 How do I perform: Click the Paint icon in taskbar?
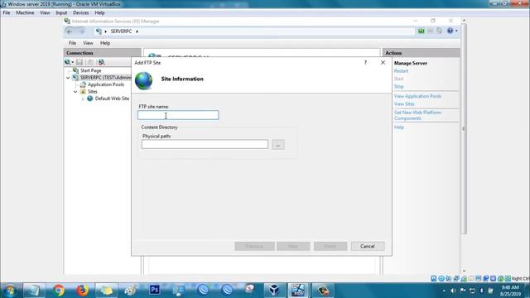[x=130, y=291]
